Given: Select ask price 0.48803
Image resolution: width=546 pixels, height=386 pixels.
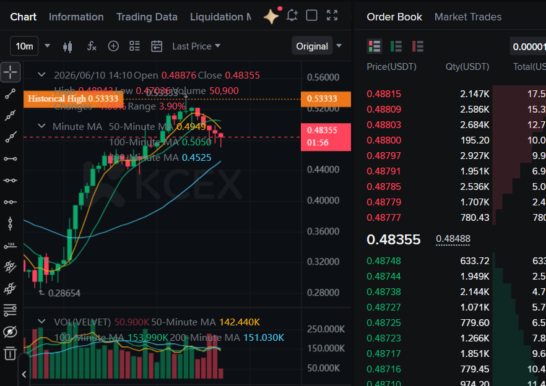Looking at the screenshot, I should coord(384,124).
